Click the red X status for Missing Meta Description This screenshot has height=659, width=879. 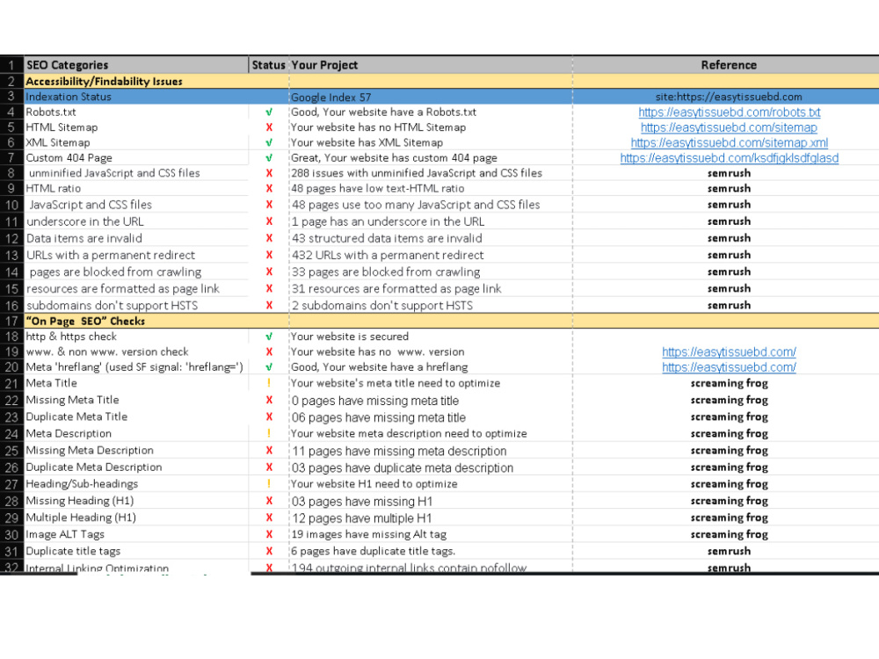[269, 451]
